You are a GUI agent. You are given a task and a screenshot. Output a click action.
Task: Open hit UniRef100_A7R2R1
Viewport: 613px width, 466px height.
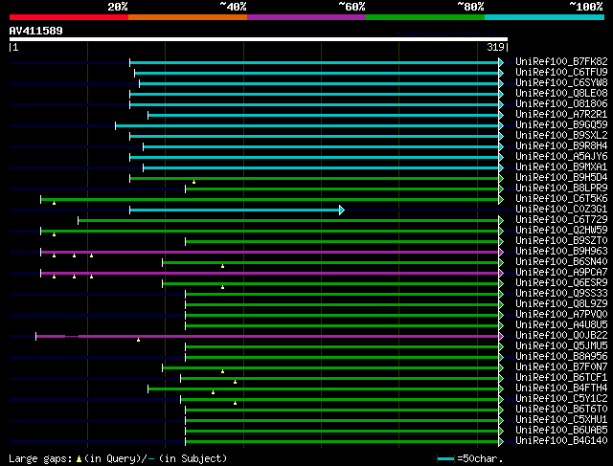pyautogui.click(x=561, y=115)
